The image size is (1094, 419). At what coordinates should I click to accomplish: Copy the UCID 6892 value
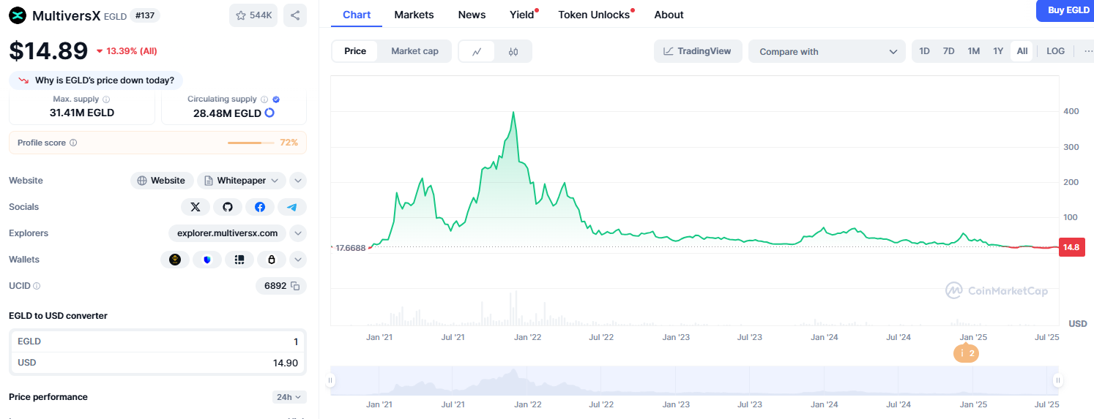pyautogui.click(x=295, y=286)
